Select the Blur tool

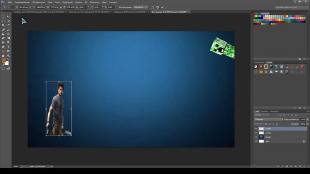(3, 43)
